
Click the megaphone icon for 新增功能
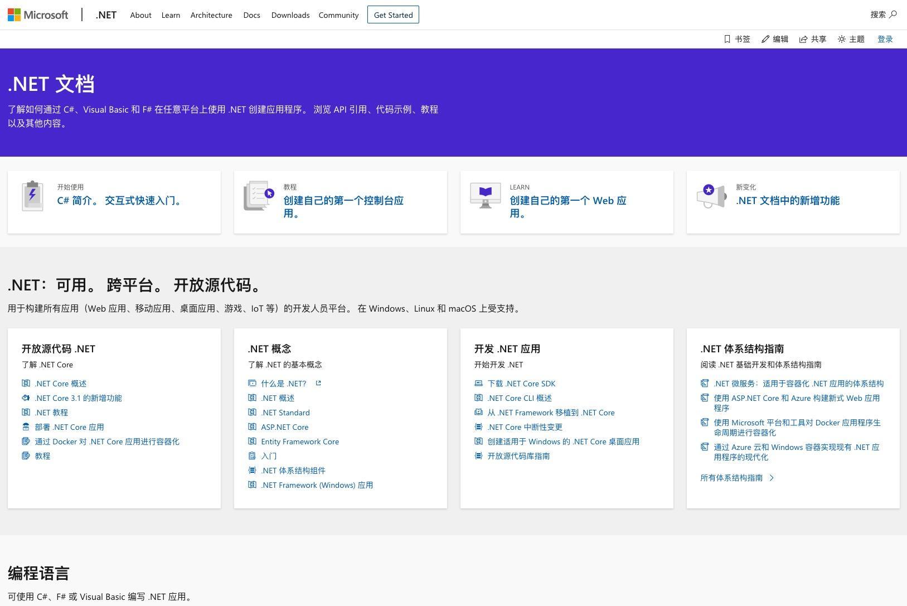[712, 196]
